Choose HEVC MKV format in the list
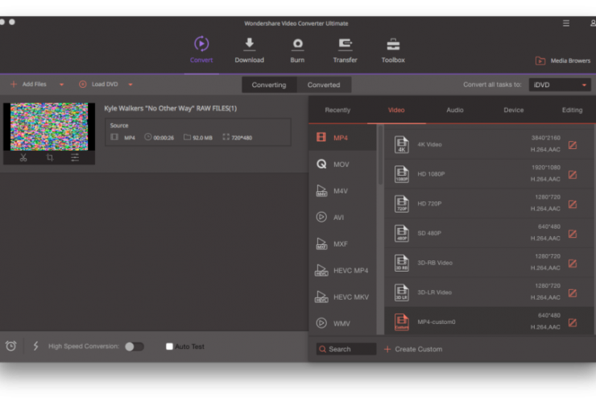Screen dimensions: 596x403 pos(342,297)
